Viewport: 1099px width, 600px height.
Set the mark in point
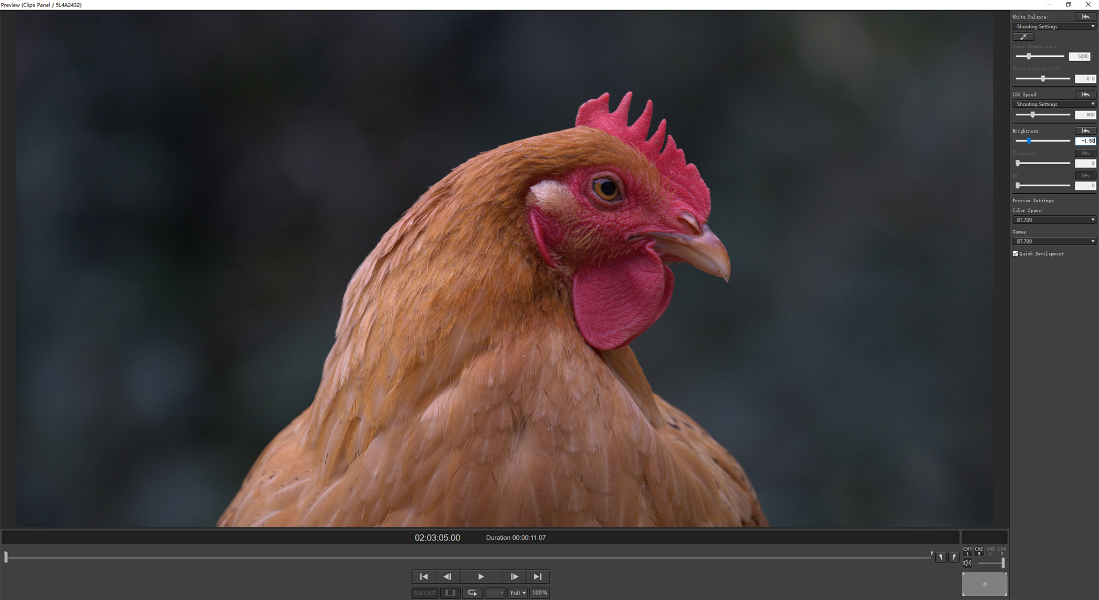tap(941, 558)
